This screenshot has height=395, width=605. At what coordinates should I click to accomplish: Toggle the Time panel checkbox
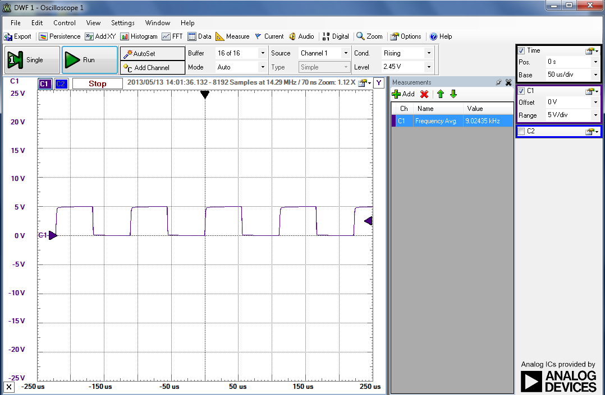[521, 50]
